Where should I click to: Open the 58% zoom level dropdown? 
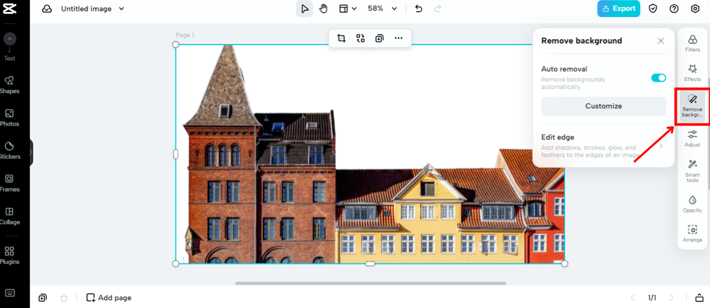click(383, 8)
